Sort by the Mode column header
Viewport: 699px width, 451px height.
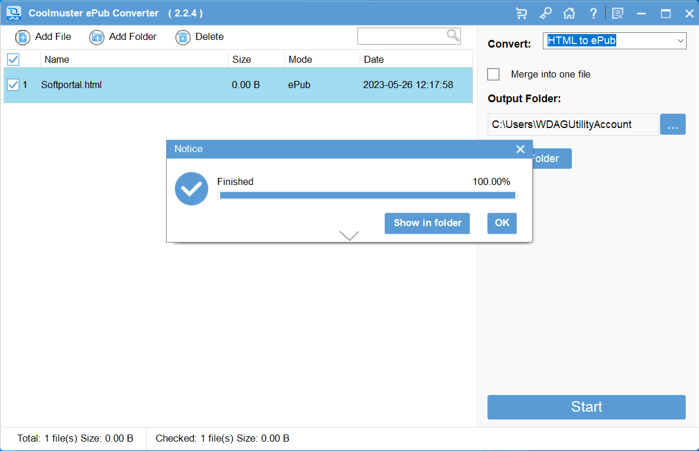point(322,59)
